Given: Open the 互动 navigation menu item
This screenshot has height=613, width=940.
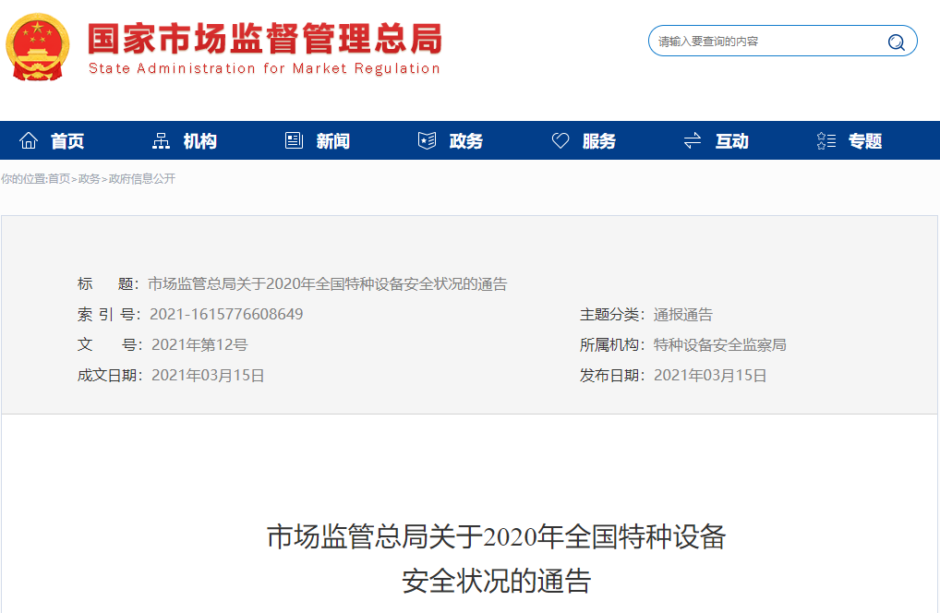Looking at the screenshot, I should click(732, 141).
